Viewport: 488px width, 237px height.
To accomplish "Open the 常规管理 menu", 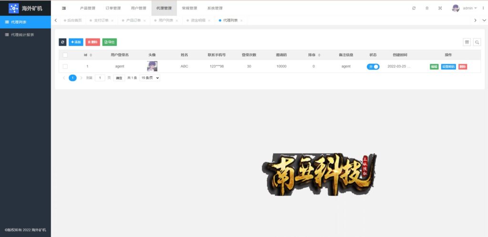I will pos(190,9).
